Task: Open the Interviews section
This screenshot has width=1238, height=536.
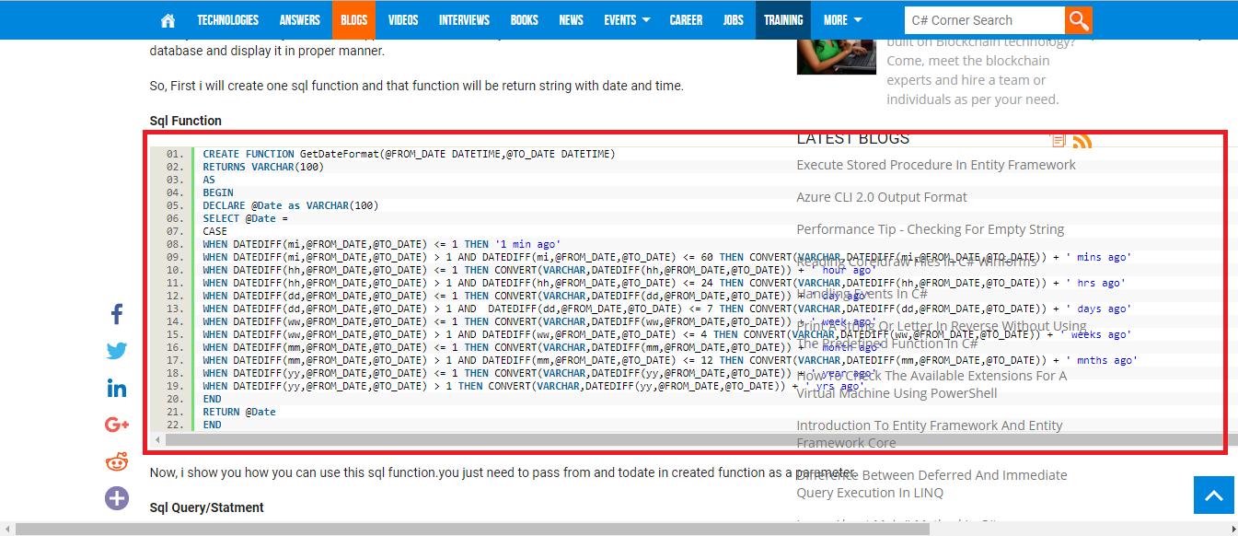Action: [465, 20]
